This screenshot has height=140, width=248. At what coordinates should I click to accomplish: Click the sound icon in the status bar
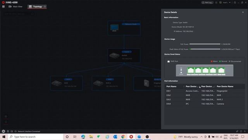tap(15, 131)
